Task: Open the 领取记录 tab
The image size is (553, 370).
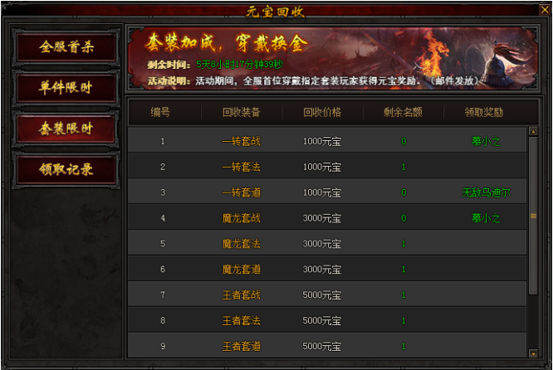Action: [x=66, y=169]
